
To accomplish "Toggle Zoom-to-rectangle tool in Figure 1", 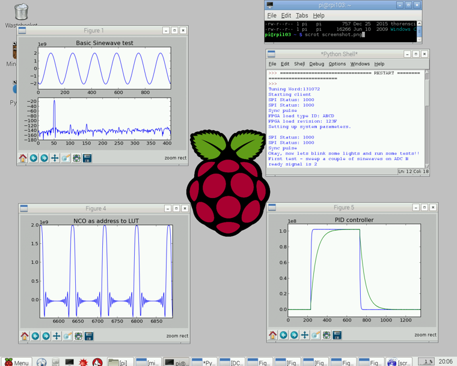I will (66, 158).
